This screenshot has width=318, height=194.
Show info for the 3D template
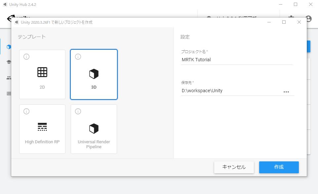tap(78, 57)
